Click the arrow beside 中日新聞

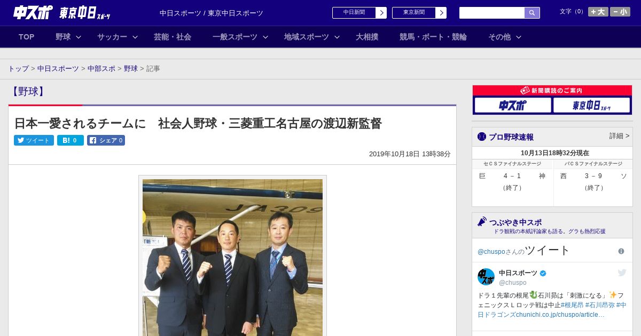(381, 13)
